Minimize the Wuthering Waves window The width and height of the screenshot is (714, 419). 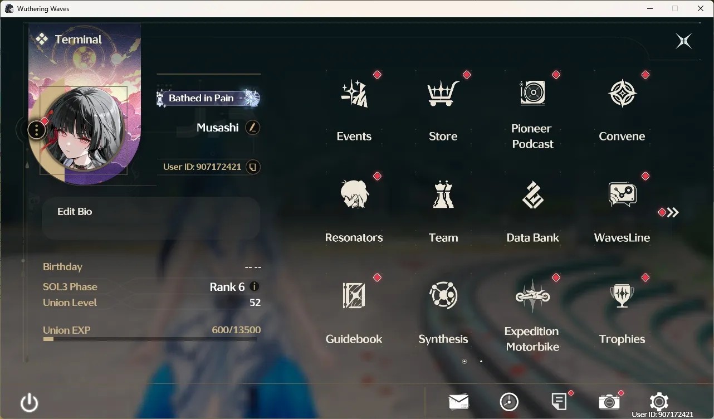(x=650, y=9)
